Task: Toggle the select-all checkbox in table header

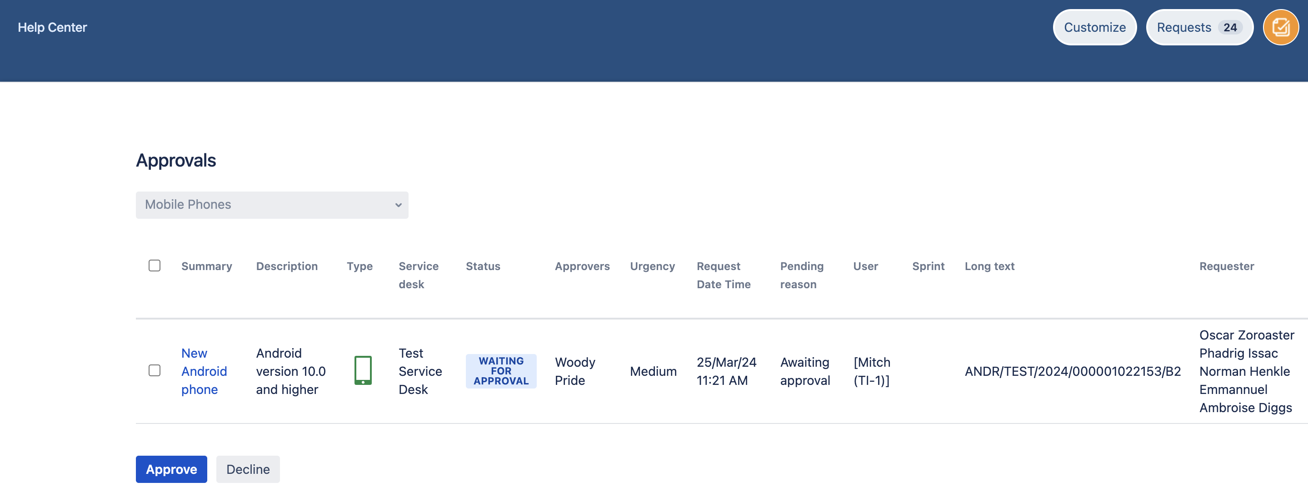Action: [155, 266]
